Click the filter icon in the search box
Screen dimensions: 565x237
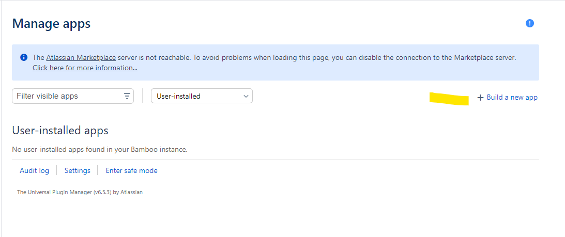point(127,96)
